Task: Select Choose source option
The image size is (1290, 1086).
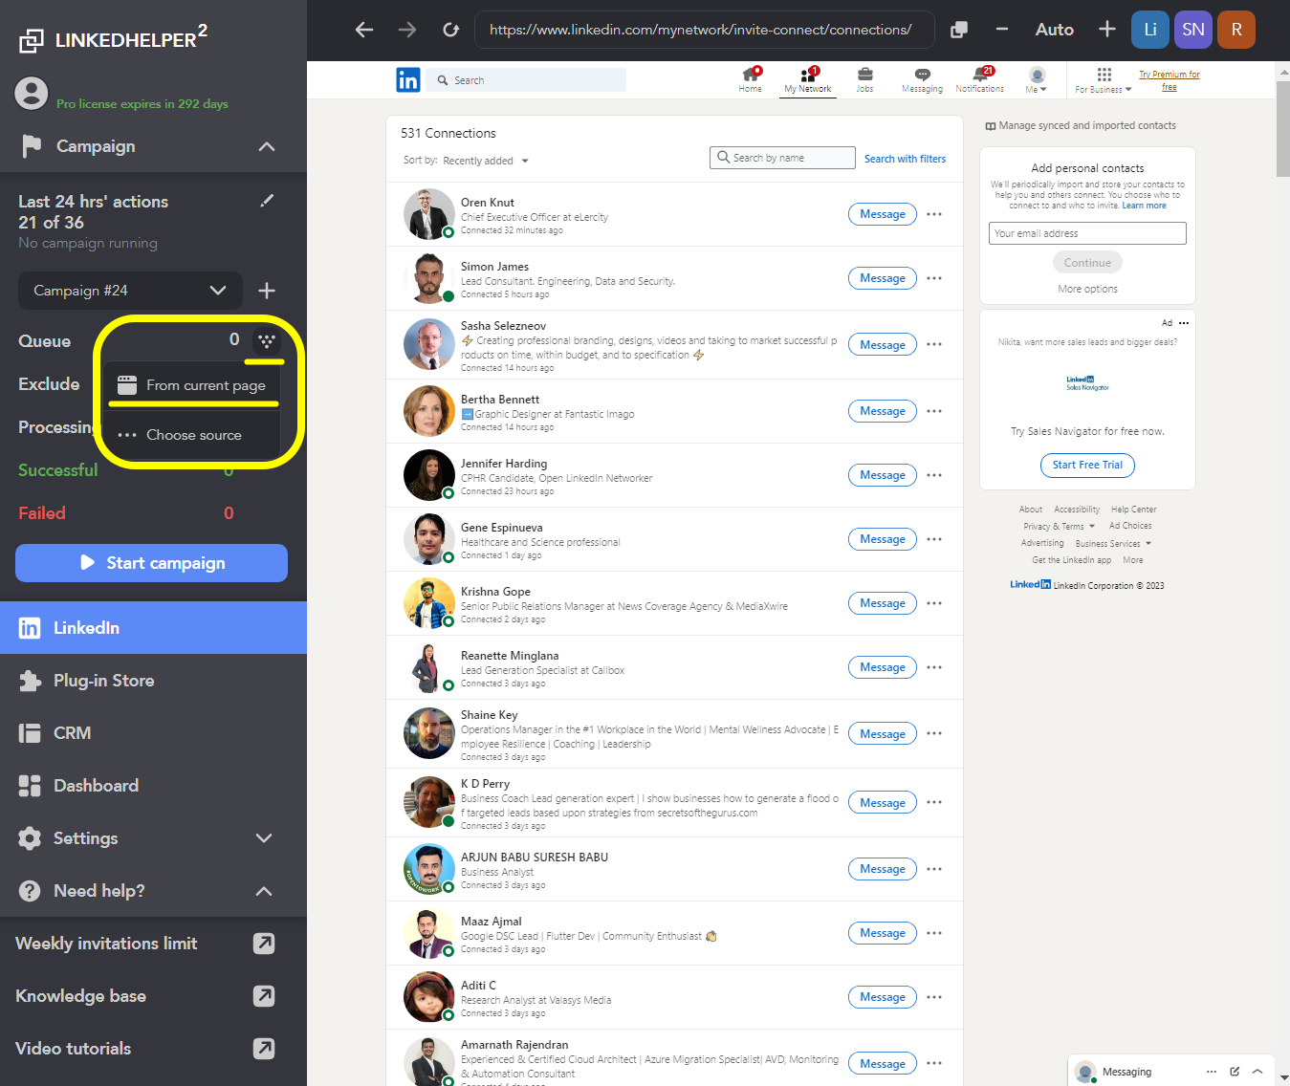Action: tap(191, 435)
